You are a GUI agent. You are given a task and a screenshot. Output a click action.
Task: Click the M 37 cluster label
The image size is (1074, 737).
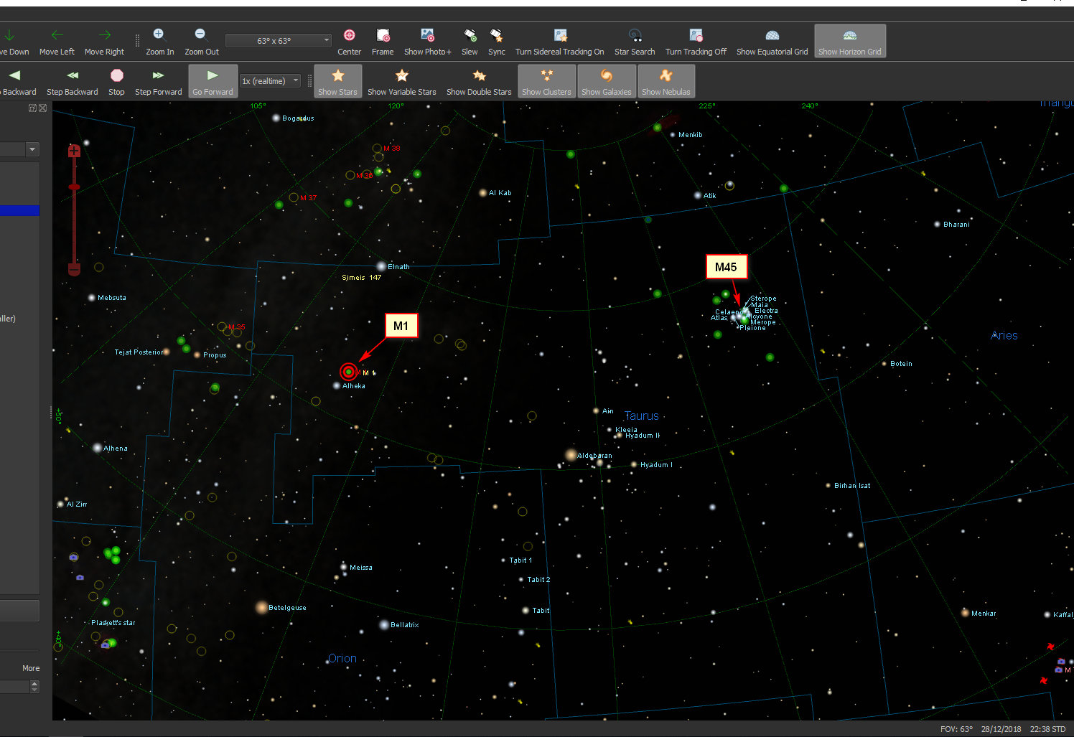pos(308,197)
